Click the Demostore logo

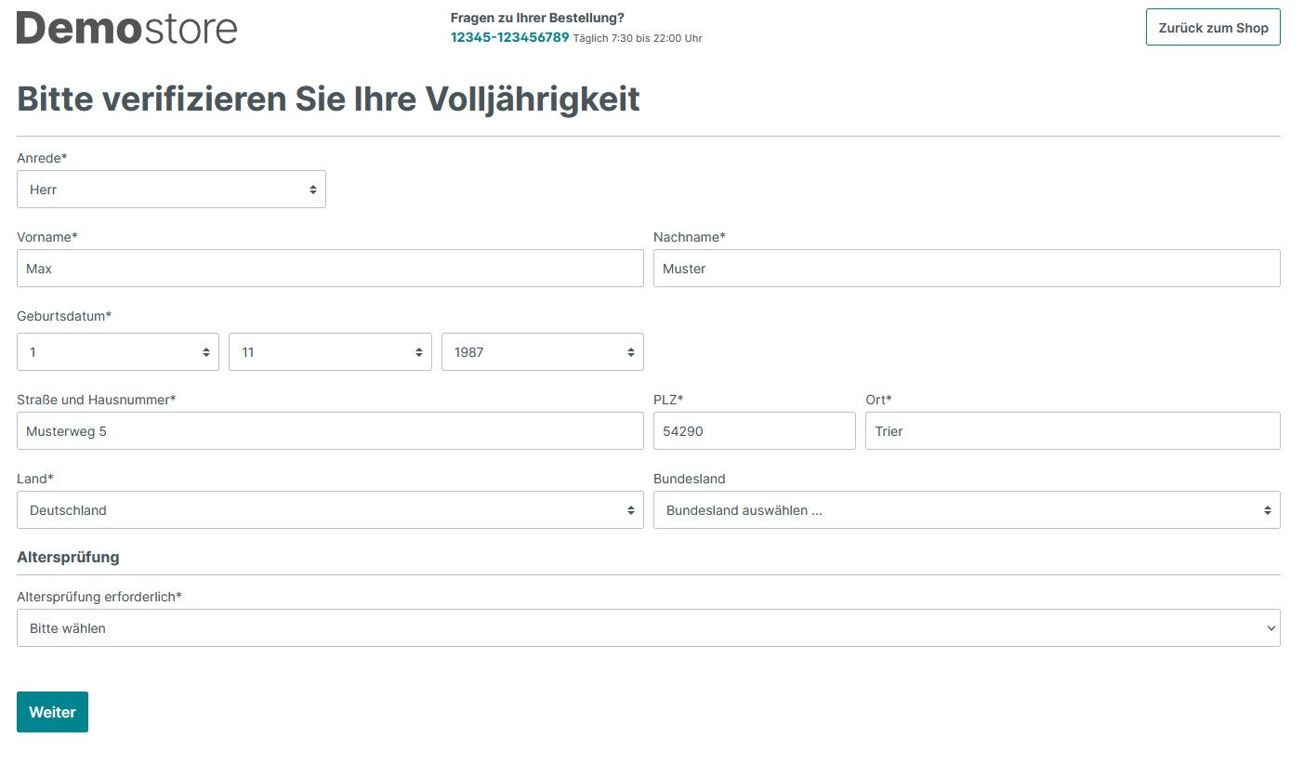(126, 28)
